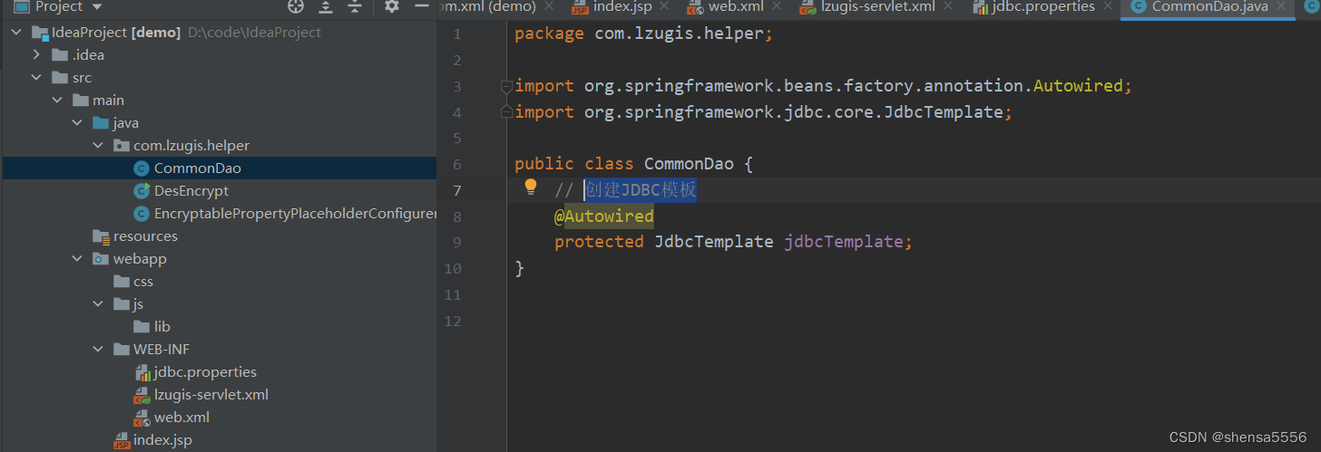Collapse the src folder arrow
1321x452 pixels.
pyautogui.click(x=37, y=78)
